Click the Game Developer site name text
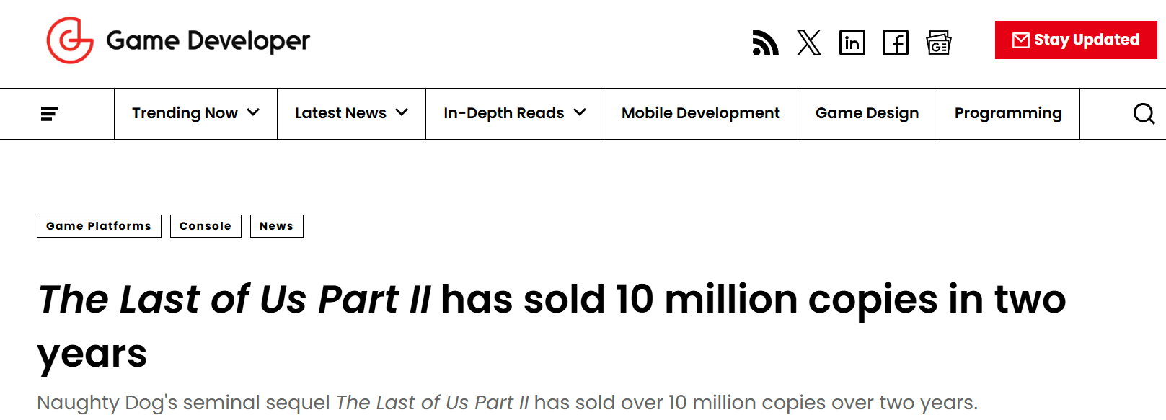 point(208,41)
